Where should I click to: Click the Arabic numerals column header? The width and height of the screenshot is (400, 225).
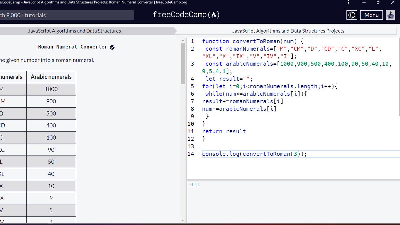click(x=51, y=77)
